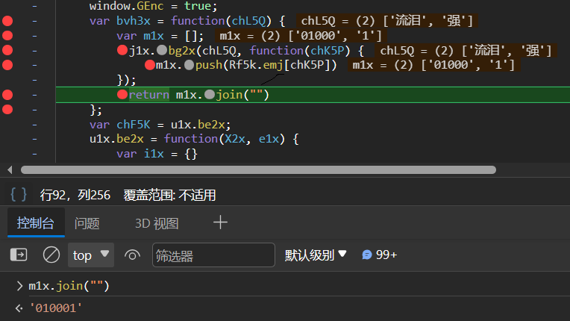Click gray inline breakpoint marker before push

(x=190, y=66)
